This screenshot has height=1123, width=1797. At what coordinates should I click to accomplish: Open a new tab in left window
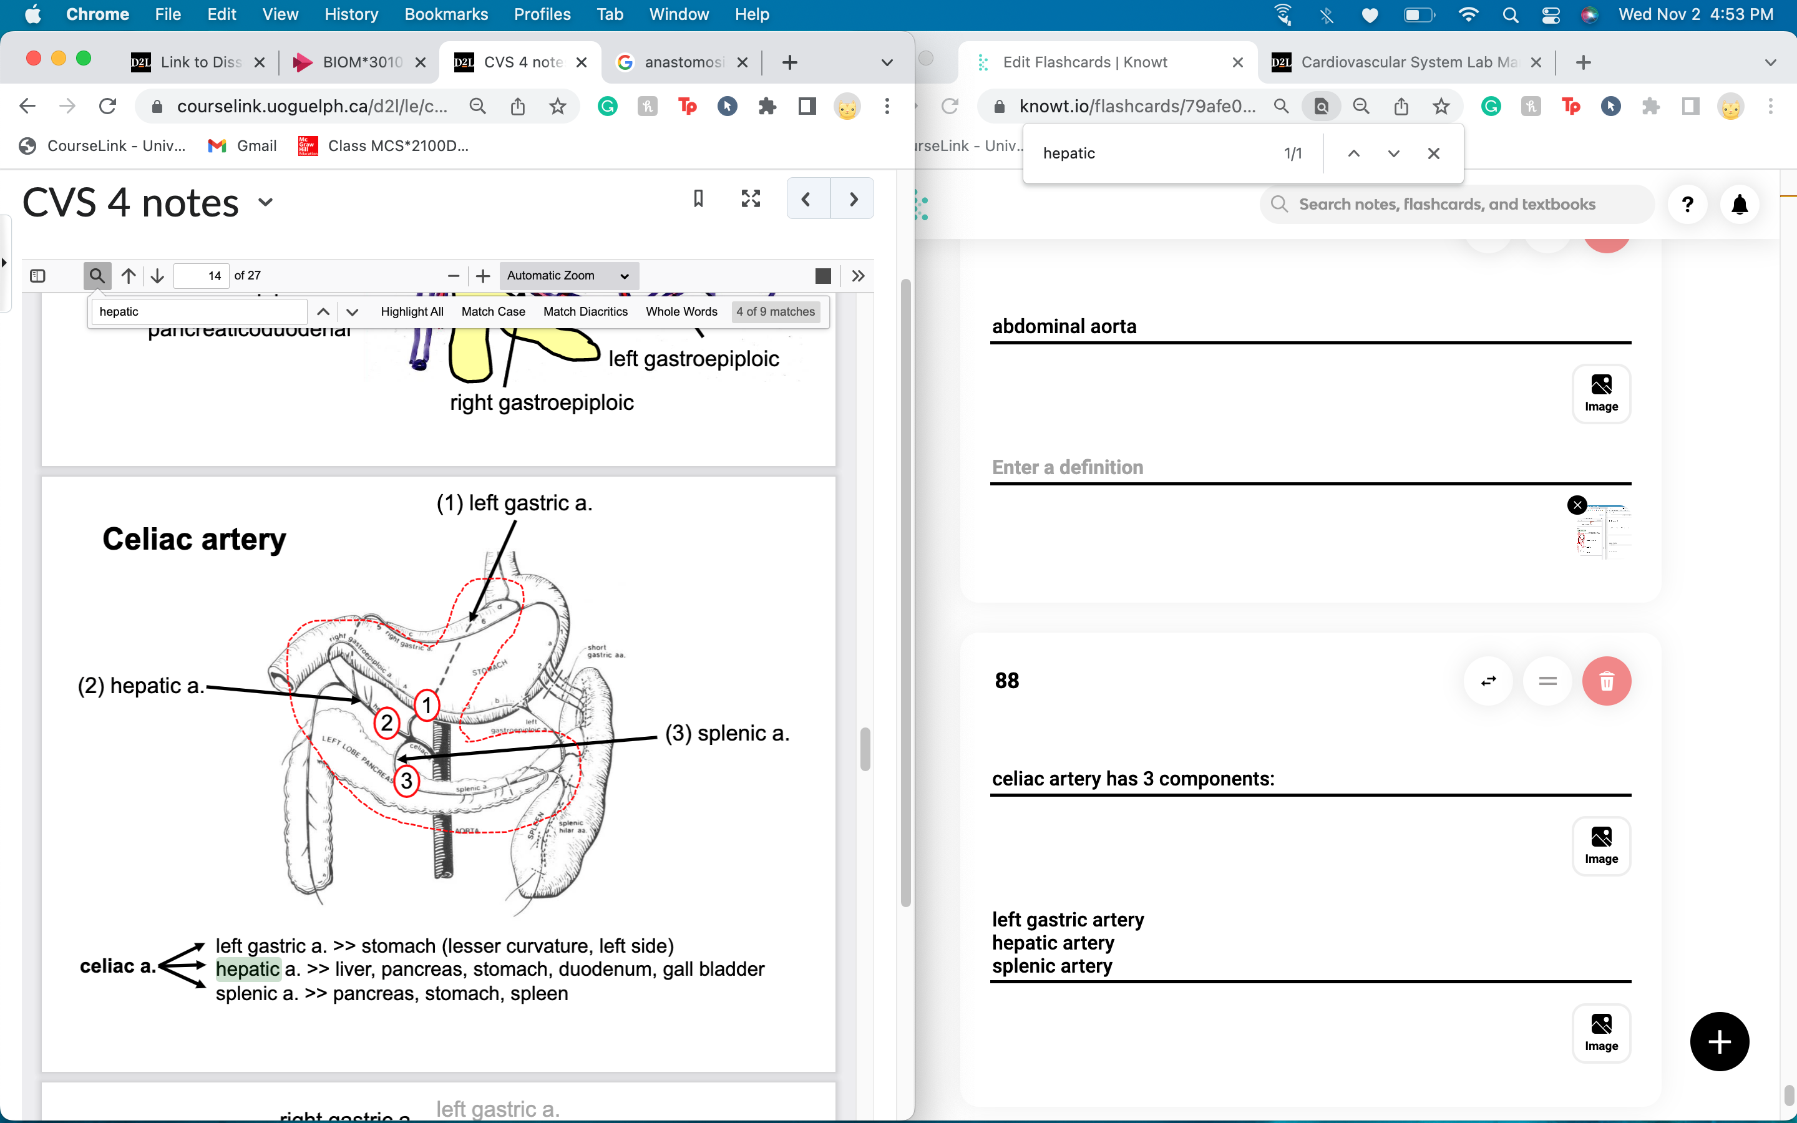(790, 62)
